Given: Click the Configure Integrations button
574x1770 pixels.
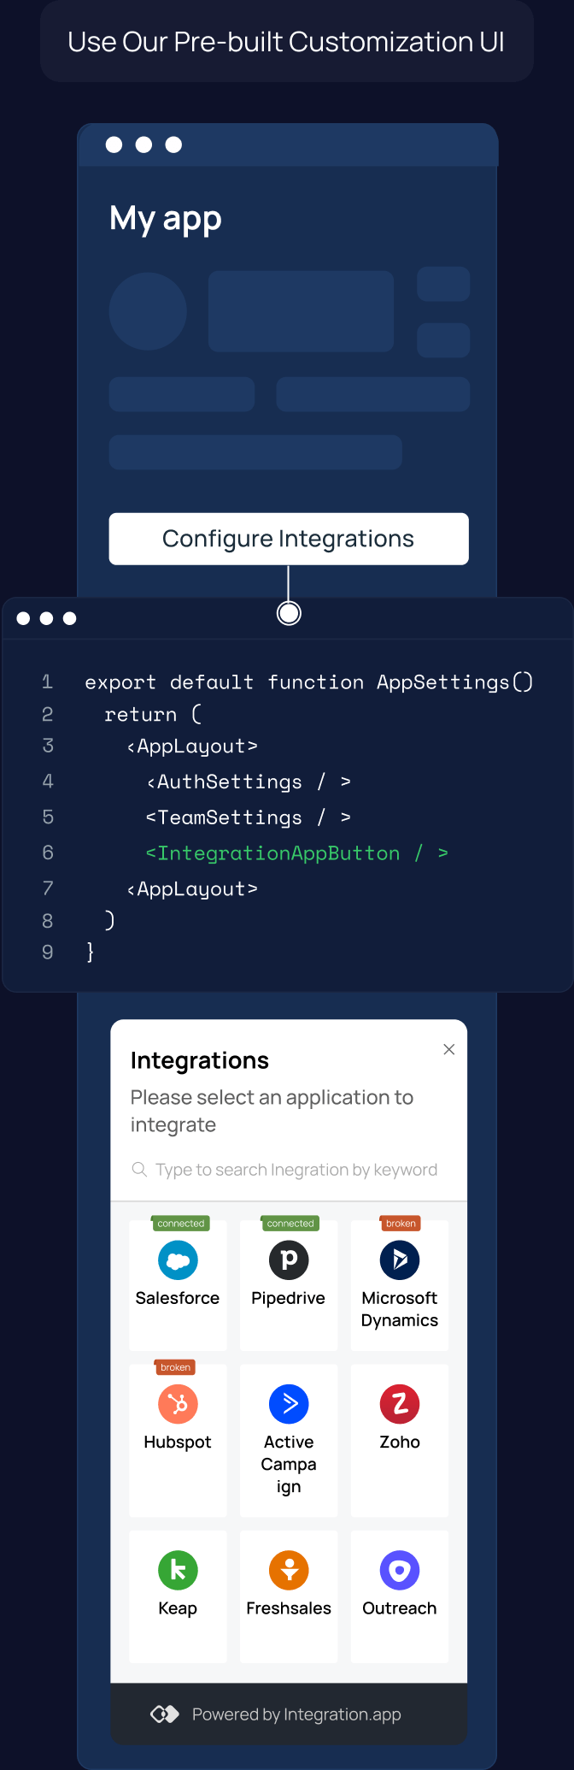Looking at the screenshot, I should [x=289, y=539].
